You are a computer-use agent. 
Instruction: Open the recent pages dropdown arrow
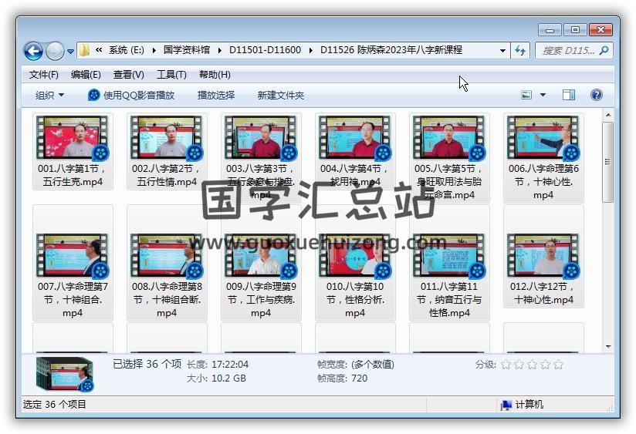coord(71,52)
